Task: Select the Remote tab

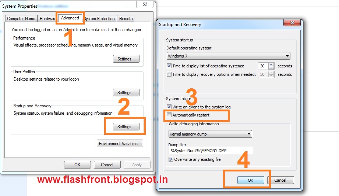Action: coord(126,19)
